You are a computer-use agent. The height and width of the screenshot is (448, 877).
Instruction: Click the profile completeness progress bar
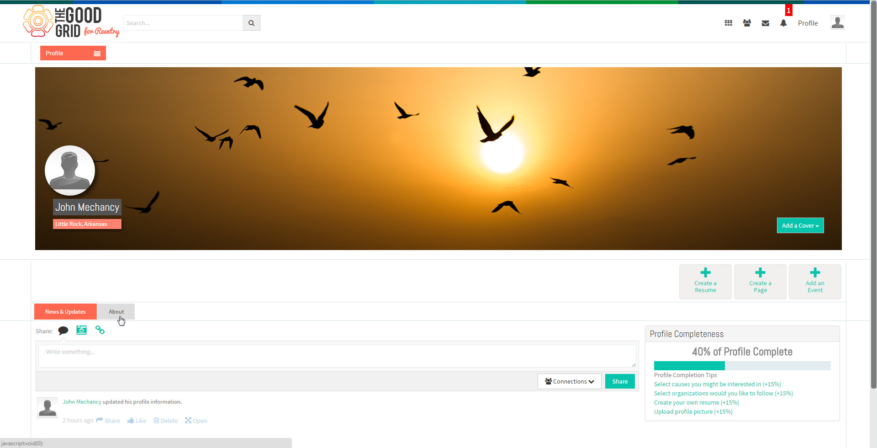742,366
